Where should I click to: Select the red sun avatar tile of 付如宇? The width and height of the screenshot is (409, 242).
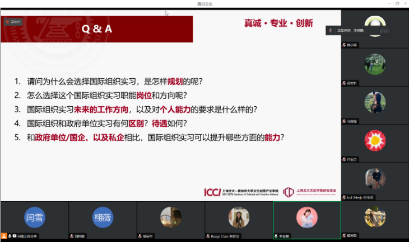click(x=375, y=140)
